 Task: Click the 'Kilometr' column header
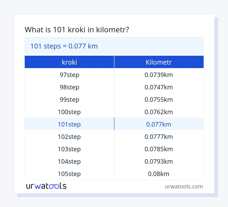(159, 62)
